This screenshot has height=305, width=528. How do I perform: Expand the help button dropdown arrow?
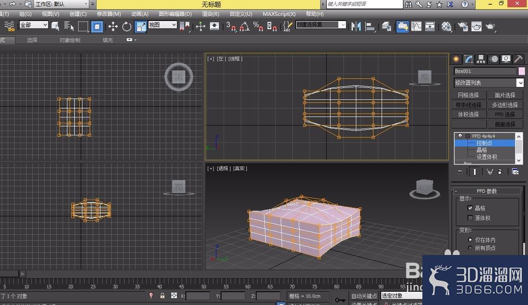click(473, 4)
